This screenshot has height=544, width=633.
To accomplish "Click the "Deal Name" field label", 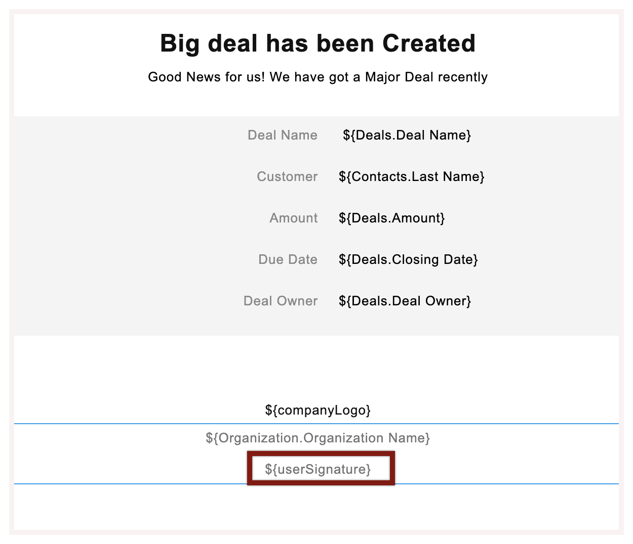I will (x=283, y=135).
